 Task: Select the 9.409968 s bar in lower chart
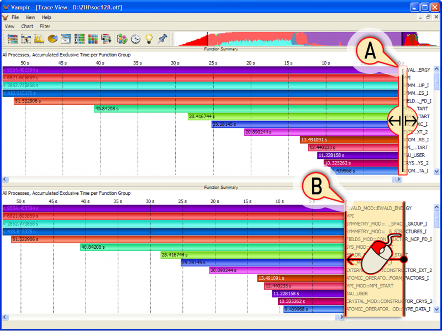point(314,309)
